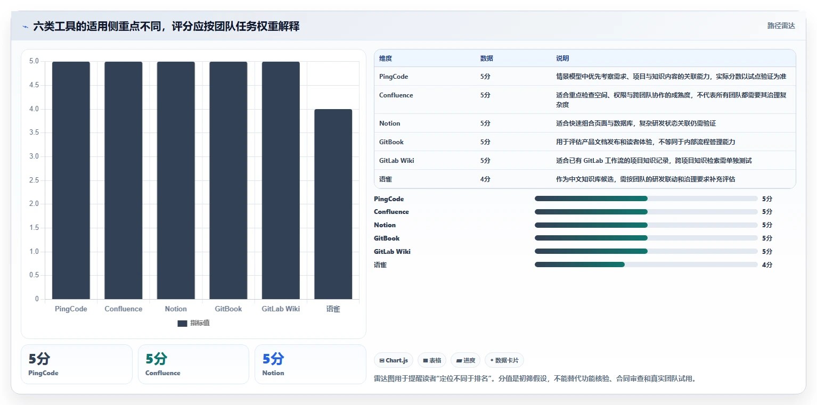
Task: Select the Chart.js tag chip
Action: pos(394,360)
